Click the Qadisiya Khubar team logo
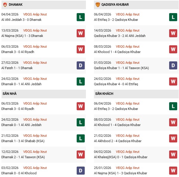179x177 pixels. coord(98,5)
